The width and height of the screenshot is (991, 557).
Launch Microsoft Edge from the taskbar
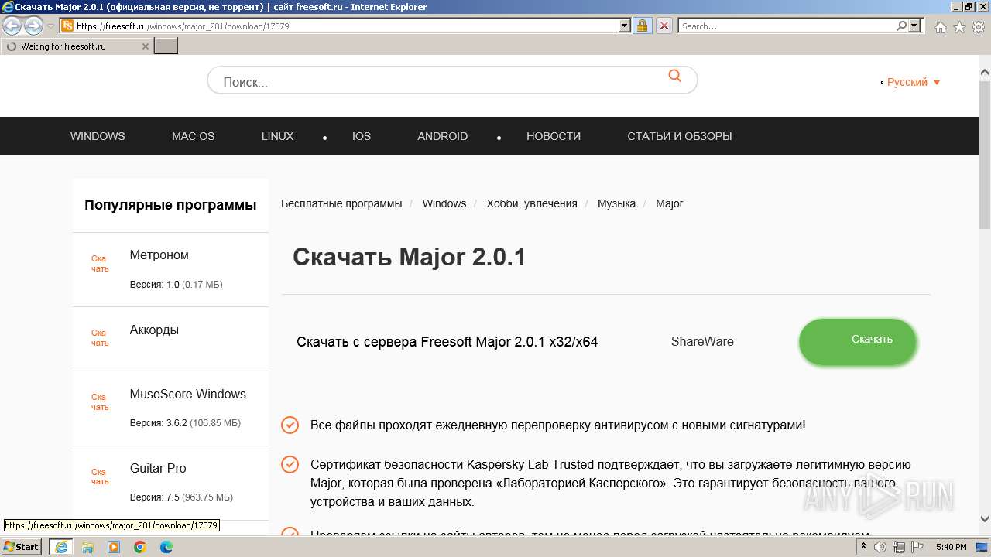point(166,547)
